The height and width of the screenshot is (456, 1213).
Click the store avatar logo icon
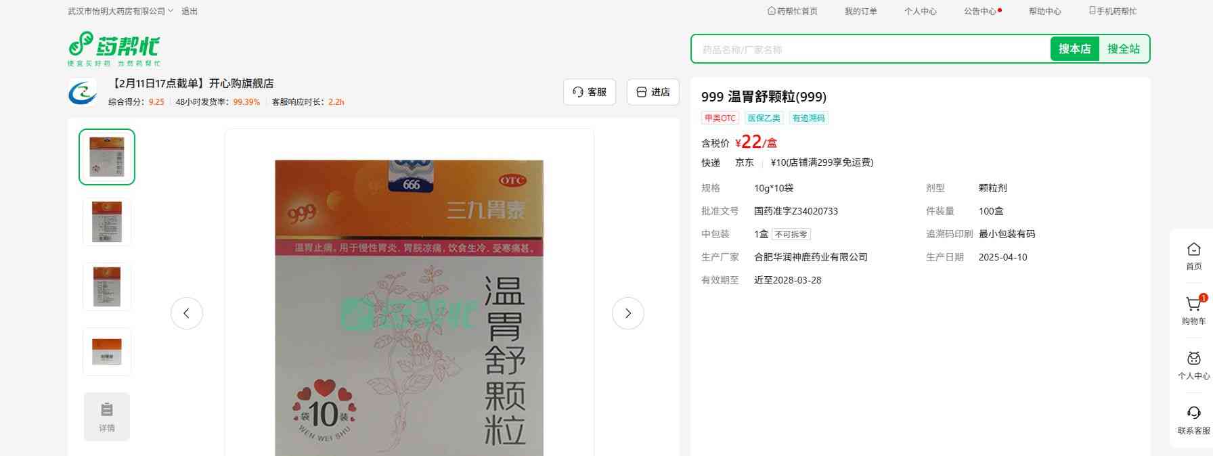83,93
